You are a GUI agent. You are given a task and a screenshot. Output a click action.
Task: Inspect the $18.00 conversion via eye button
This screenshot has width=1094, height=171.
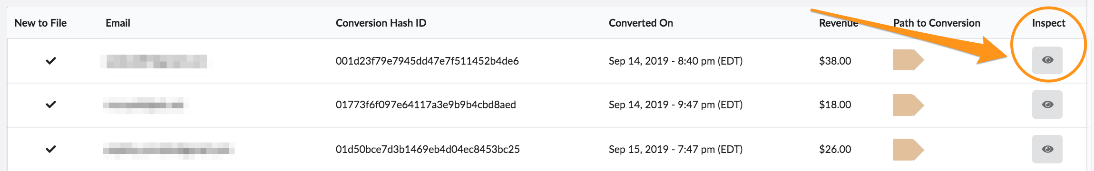point(1047,104)
